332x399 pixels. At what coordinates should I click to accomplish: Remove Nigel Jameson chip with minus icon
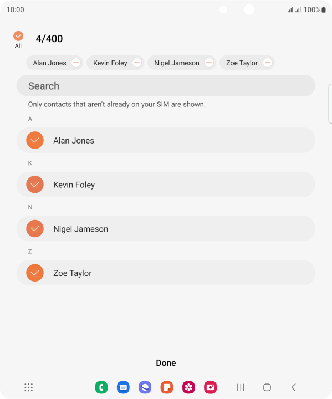(x=209, y=63)
